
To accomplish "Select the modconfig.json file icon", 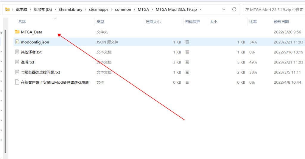I will click(17, 42).
